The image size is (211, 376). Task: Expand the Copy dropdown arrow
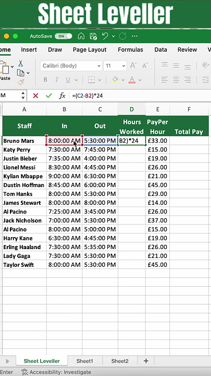[28, 73]
